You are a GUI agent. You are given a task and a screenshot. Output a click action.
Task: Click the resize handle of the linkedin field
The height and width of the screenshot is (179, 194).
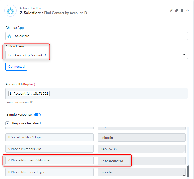[x=184, y=140]
